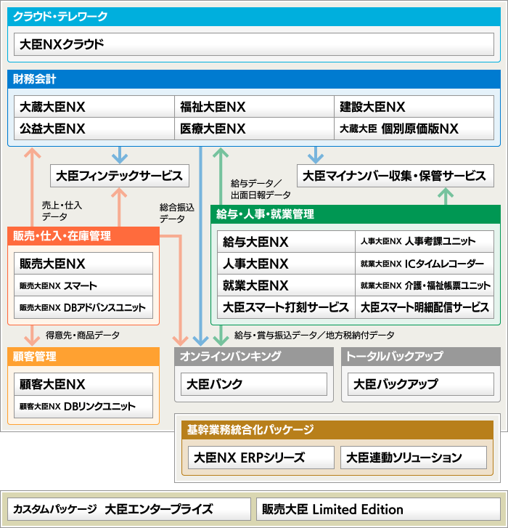Click the 給与データ／出面日報データ label
This screenshot has width=508, height=528.
[261, 189]
